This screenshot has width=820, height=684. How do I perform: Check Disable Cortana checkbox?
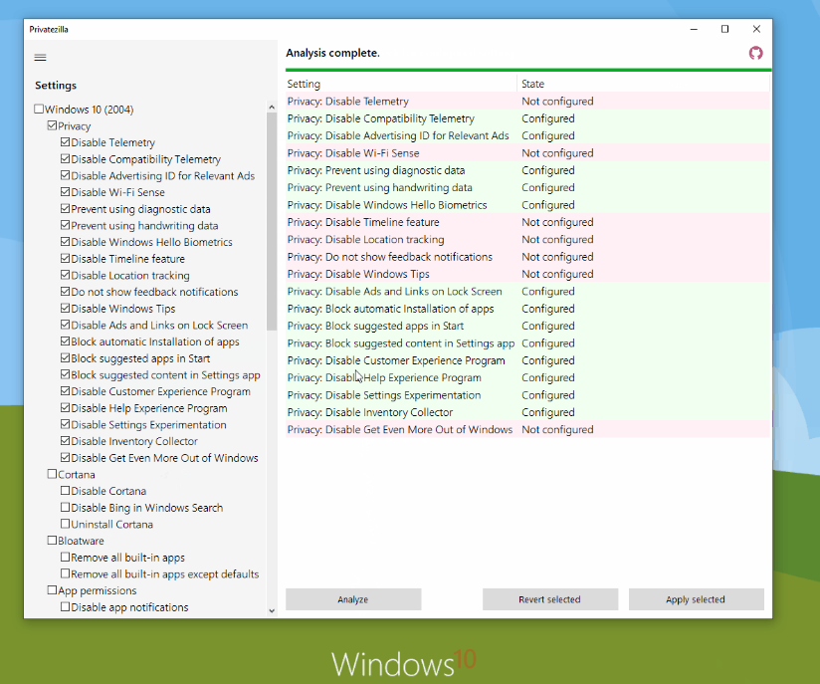(x=65, y=491)
